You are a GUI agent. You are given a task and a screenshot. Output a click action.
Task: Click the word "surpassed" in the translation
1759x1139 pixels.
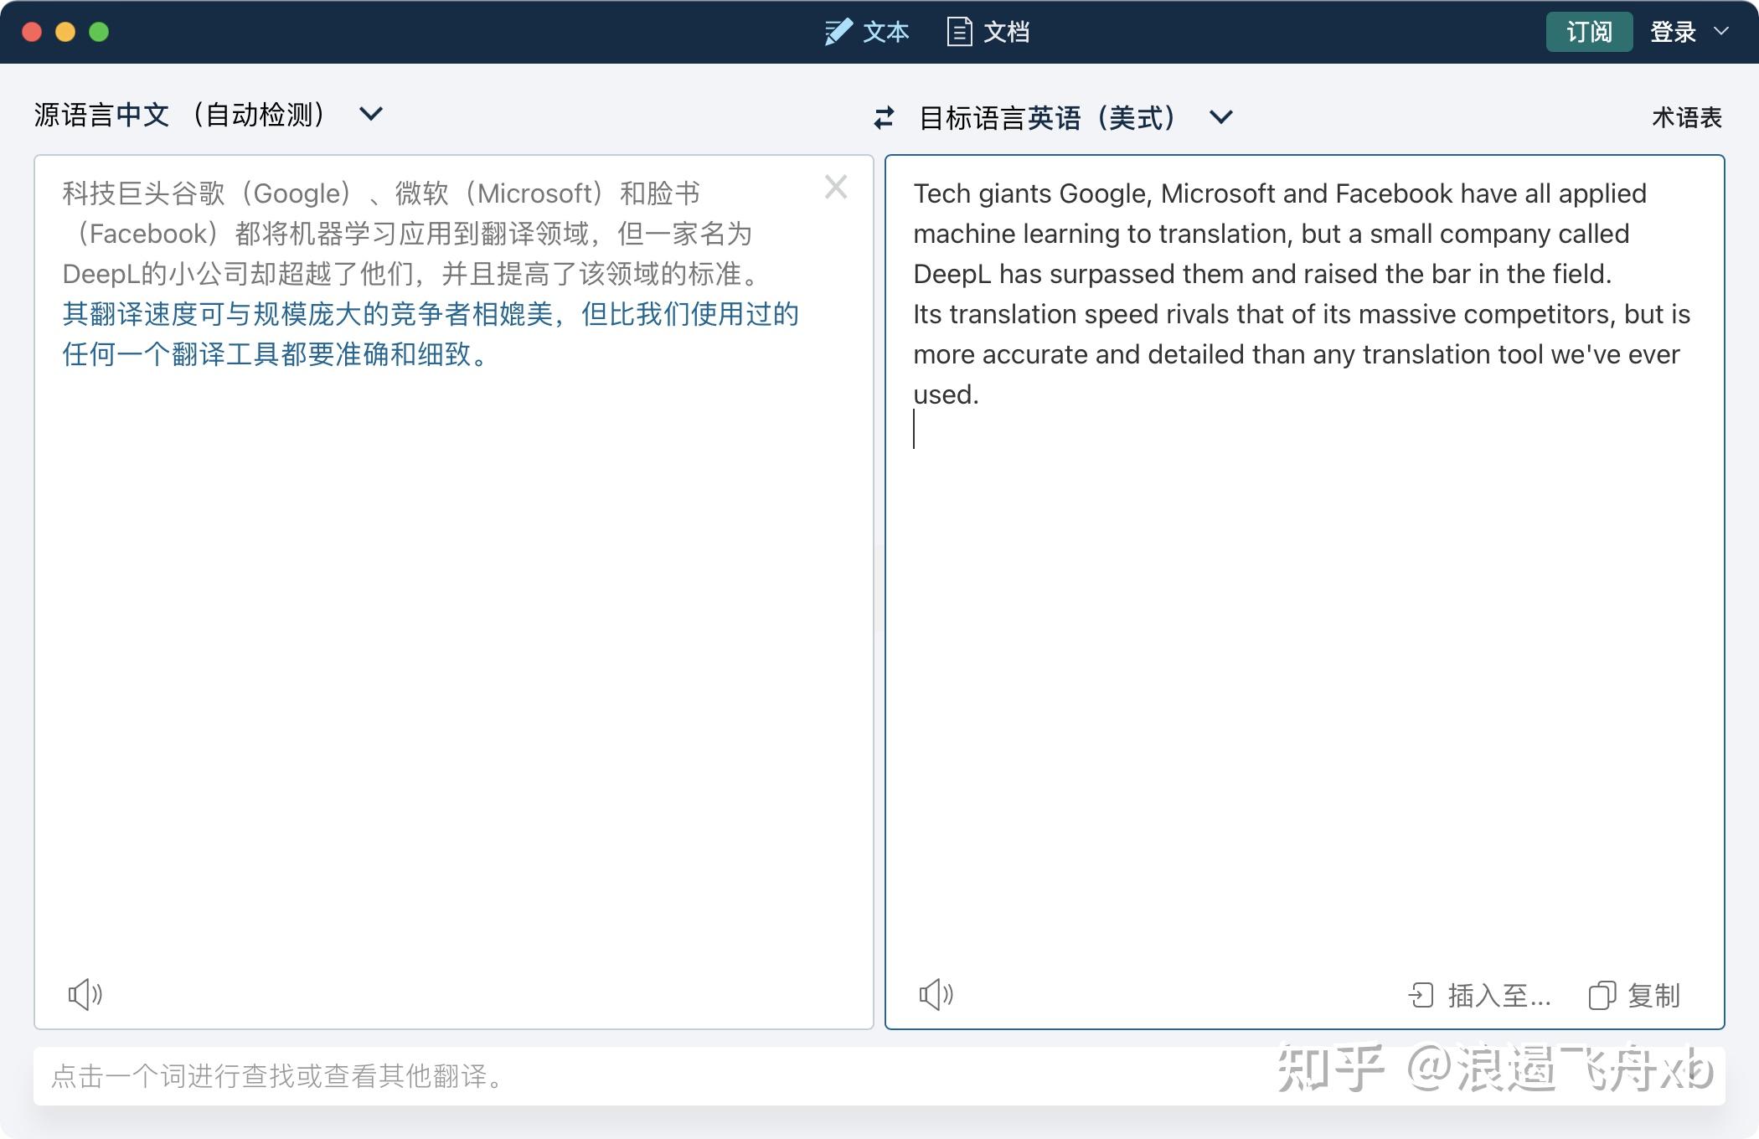1112,274
